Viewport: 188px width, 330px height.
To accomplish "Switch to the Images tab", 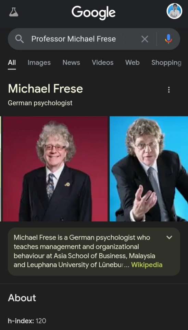I will (39, 63).
